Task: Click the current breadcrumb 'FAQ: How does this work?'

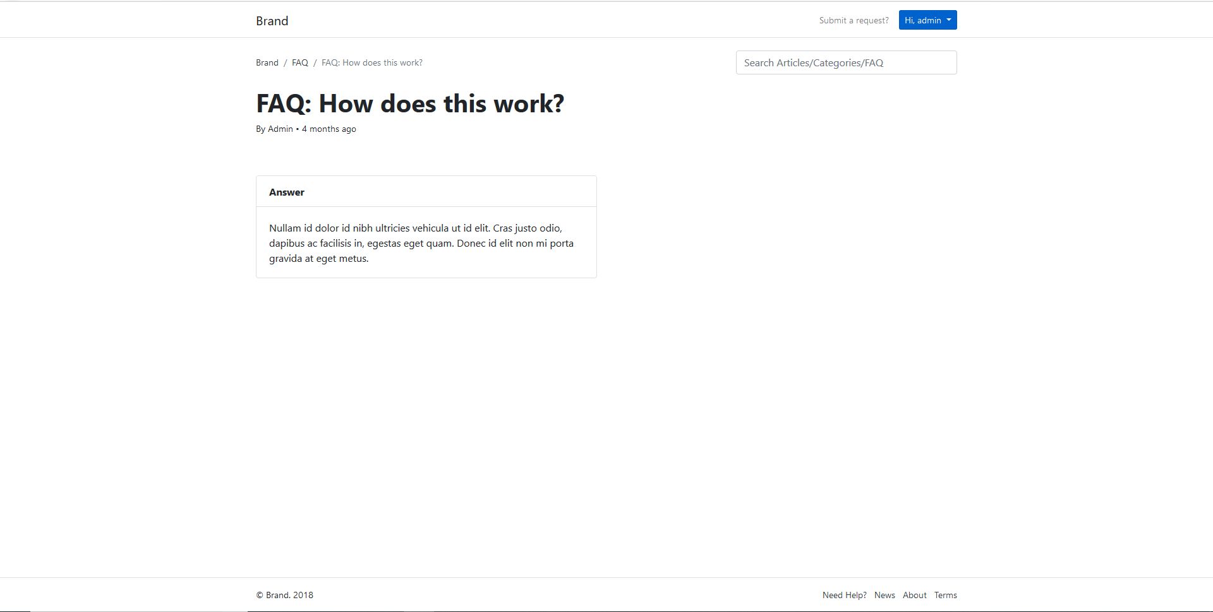Action: coord(372,62)
